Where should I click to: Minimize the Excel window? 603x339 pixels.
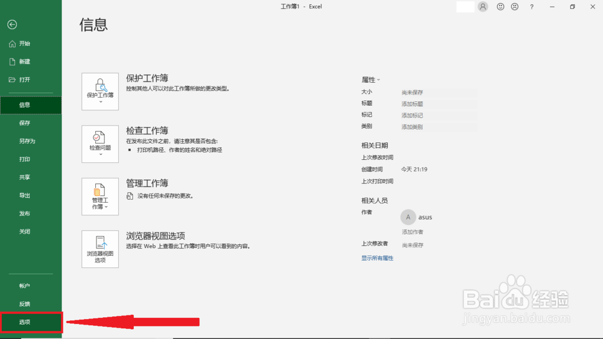(552, 7)
